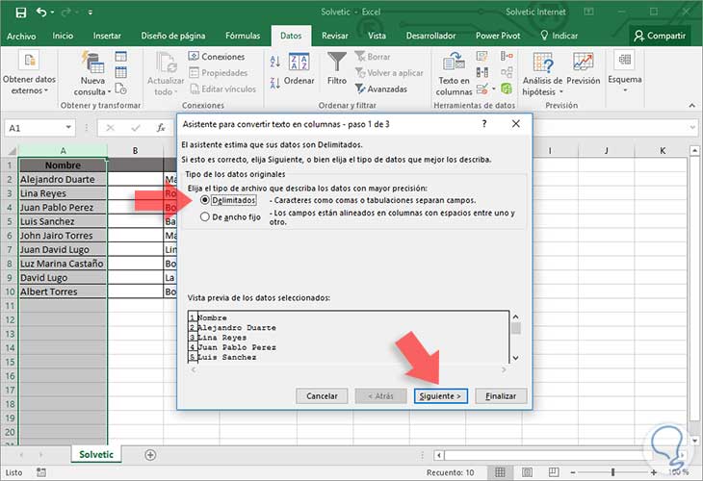Switch to the Insertar tab
703x481 pixels.
click(107, 36)
